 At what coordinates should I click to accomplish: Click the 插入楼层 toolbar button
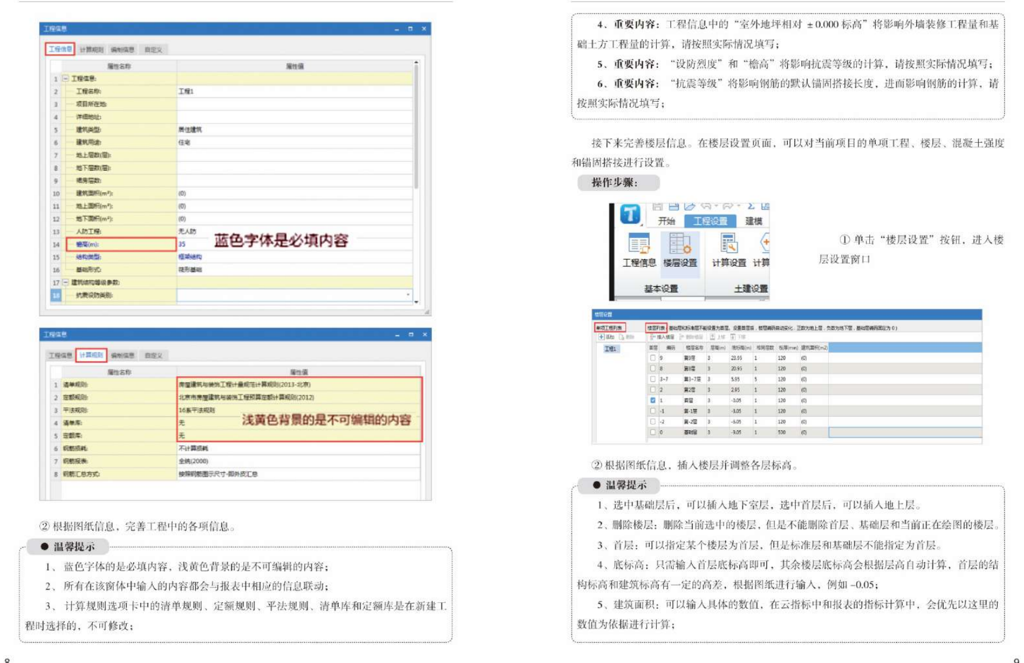point(662,337)
